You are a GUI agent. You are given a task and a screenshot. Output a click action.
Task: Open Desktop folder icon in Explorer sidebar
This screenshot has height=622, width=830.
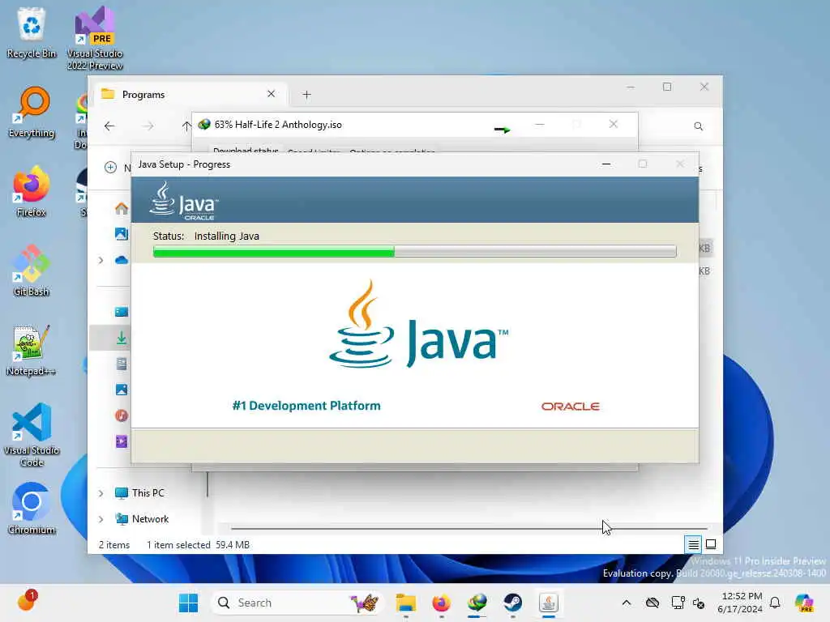[x=122, y=312]
